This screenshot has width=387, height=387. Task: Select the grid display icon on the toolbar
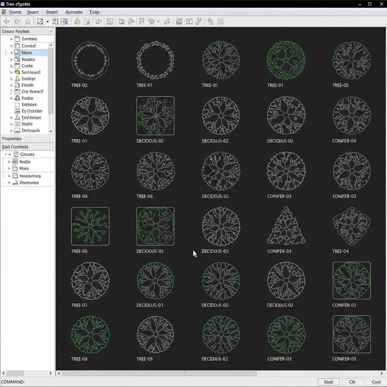[x=179, y=22]
